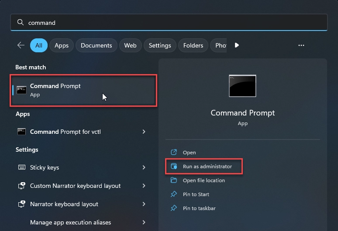
Task: Switch to the Settings filter tab
Action: click(160, 45)
